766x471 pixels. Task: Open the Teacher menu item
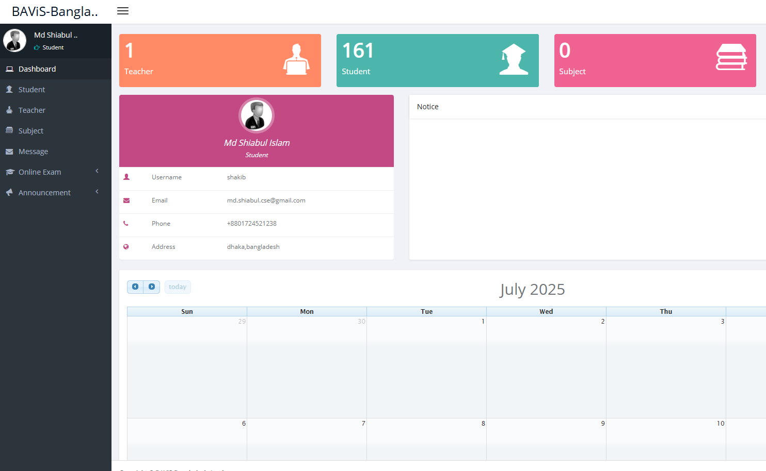[x=32, y=110]
